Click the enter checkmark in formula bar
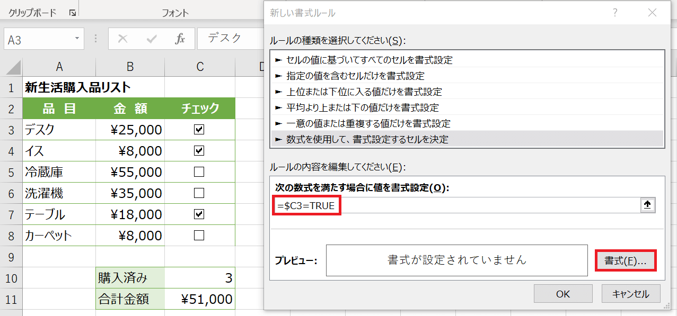Viewport: 677px width, 316px height. [152, 39]
